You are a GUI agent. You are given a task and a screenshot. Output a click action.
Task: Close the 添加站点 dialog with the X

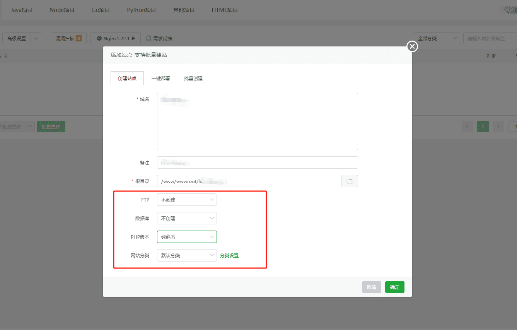coord(412,46)
